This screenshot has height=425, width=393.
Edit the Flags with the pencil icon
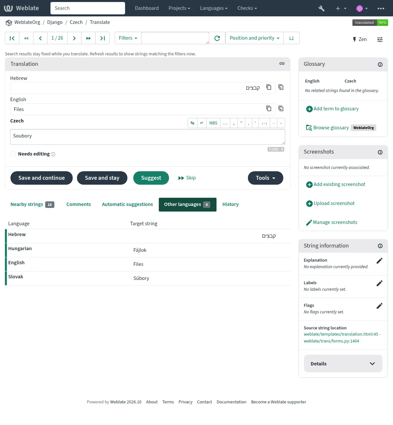380,306
